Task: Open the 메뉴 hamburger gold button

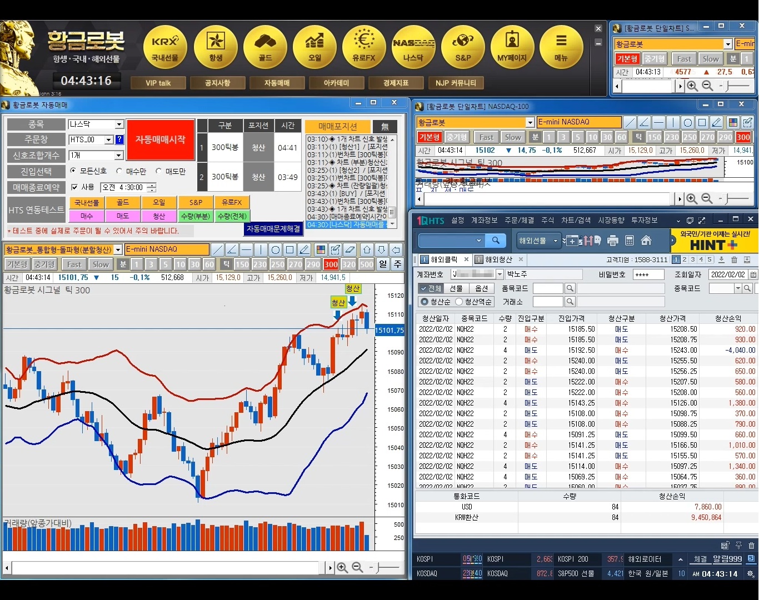Action: tap(561, 47)
